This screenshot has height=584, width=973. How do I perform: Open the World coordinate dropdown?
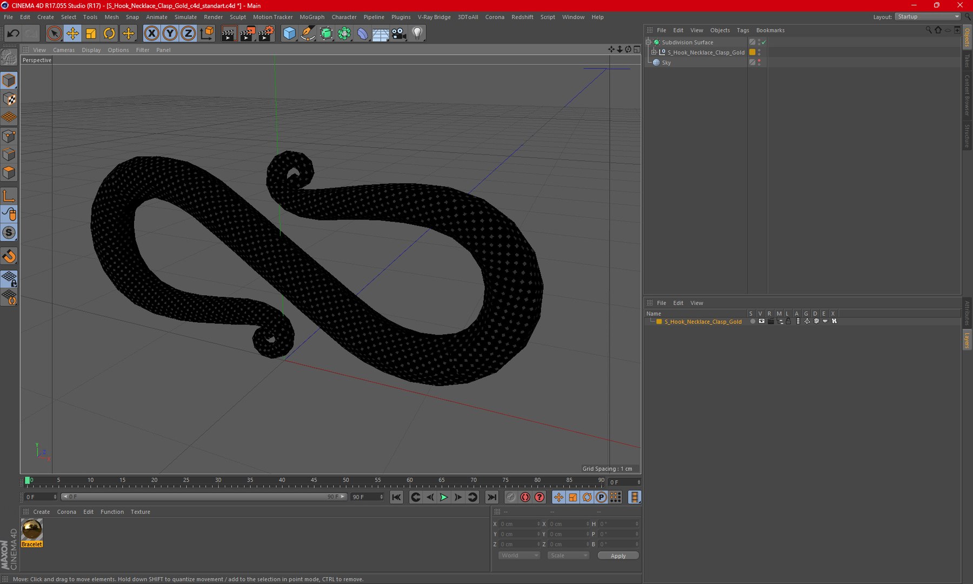[x=519, y=555]
